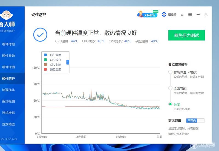Select 关闭 cooling radio option
Screen dimensions: 219x151
point(170,104)
